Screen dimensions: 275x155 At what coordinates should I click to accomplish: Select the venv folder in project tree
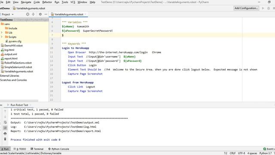point(5,24)
